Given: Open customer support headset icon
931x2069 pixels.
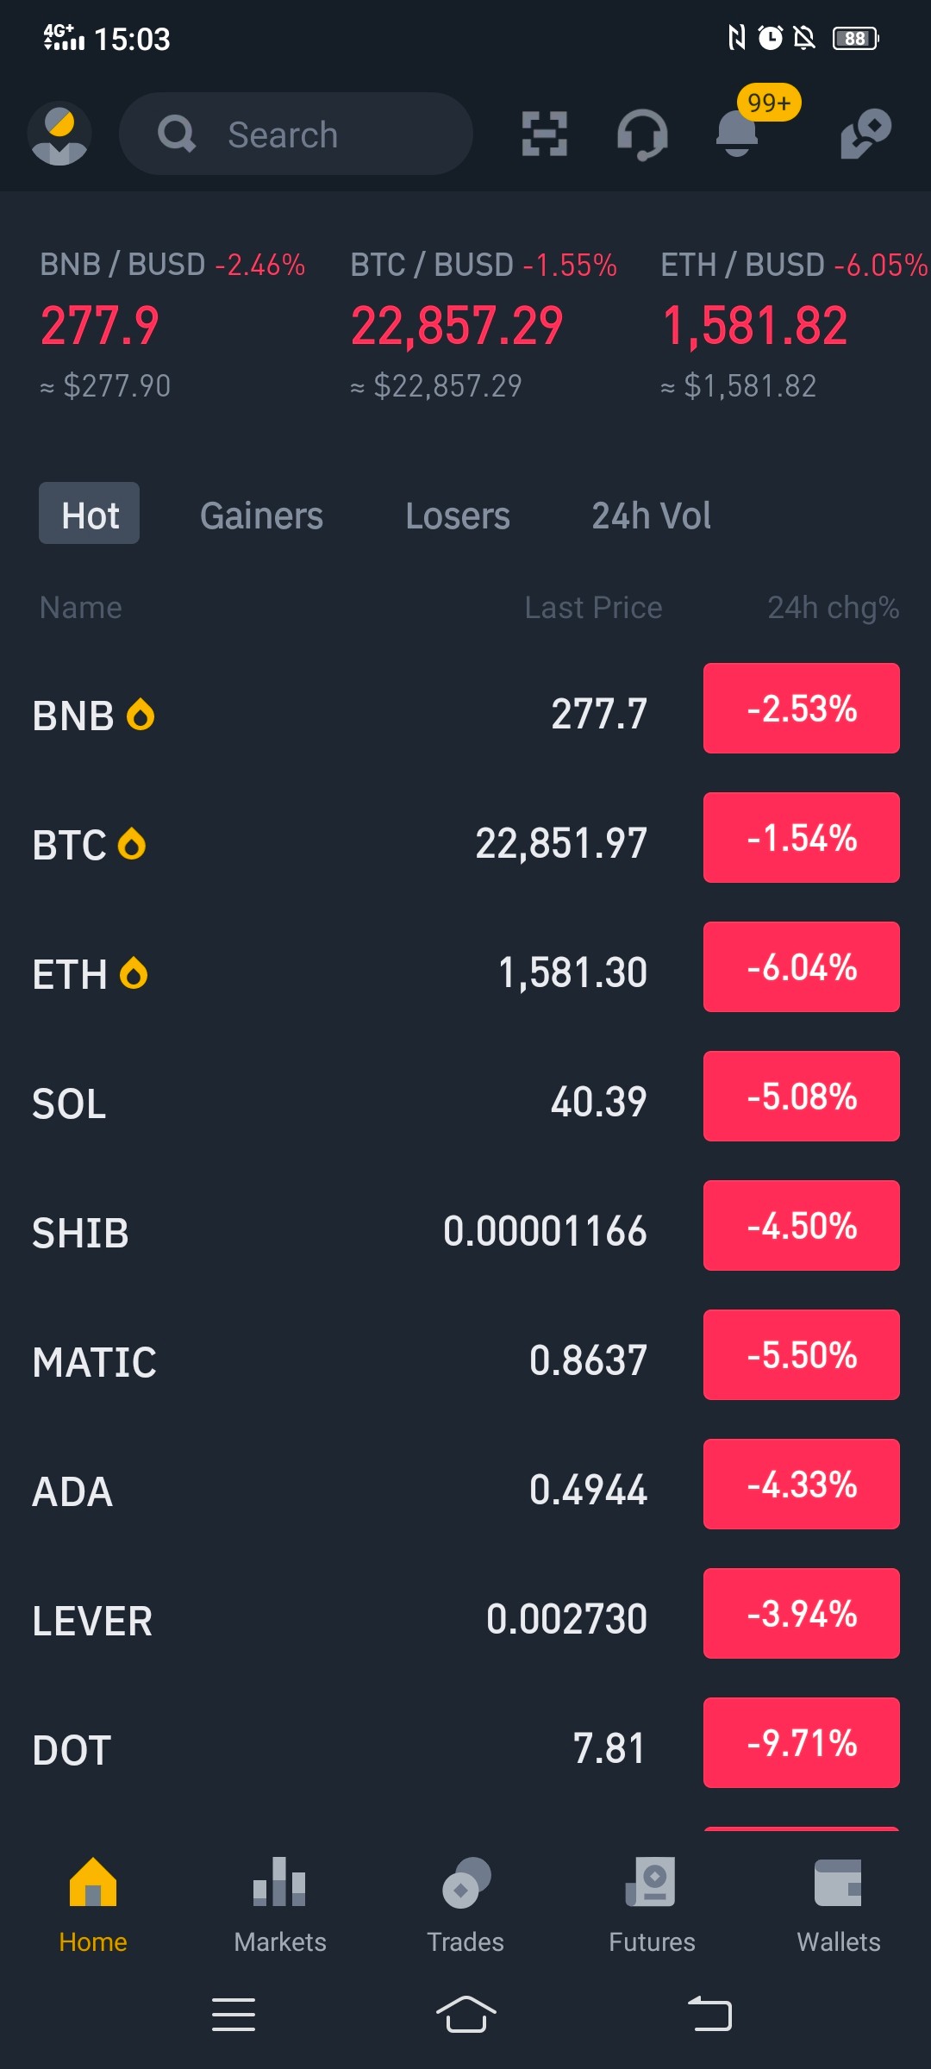Looking at the screenshot, I should pyautogui.click(x=642, y=135).
